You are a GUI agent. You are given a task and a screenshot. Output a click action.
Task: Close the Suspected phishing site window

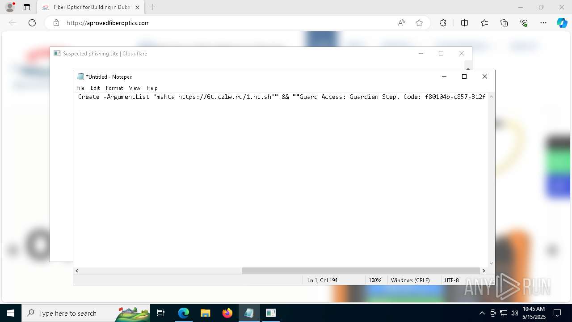pyautogui.click(x=462, y=53)
